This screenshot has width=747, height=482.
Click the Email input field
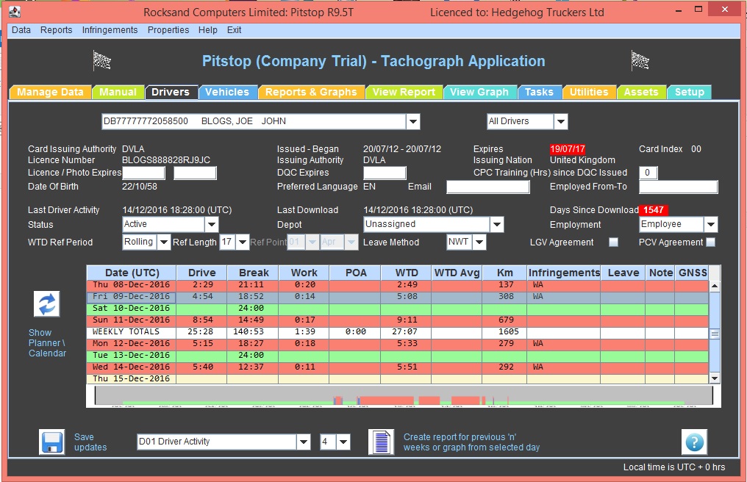488,187
